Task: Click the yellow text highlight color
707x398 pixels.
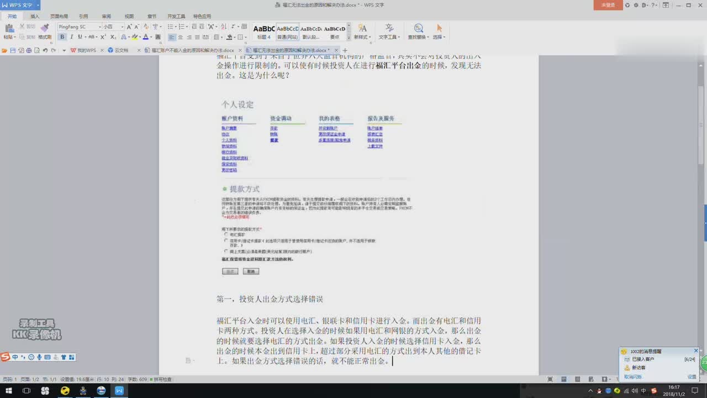Action: coord(134,37)
